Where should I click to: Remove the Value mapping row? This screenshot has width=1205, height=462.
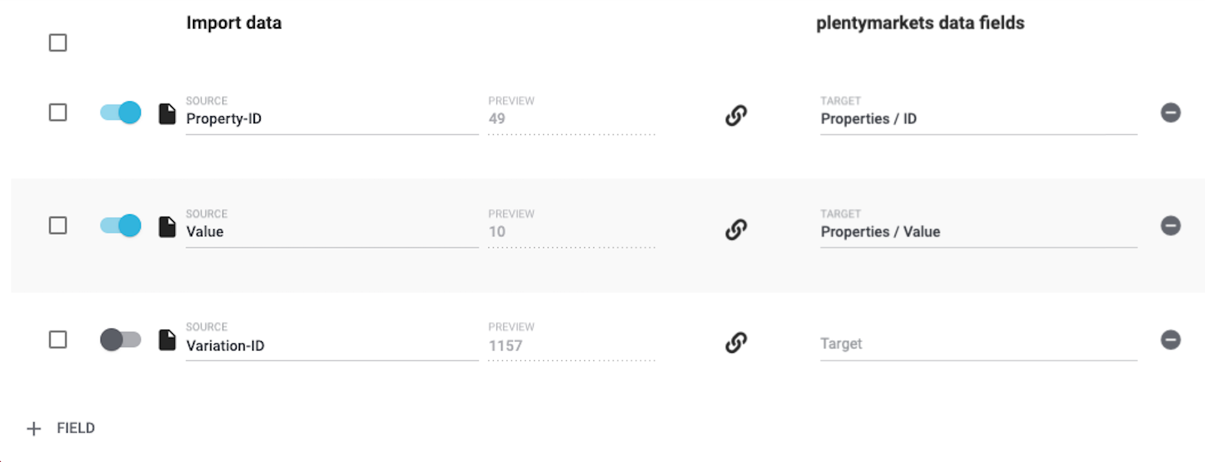pyautogui.click(x=1170, y=226)
